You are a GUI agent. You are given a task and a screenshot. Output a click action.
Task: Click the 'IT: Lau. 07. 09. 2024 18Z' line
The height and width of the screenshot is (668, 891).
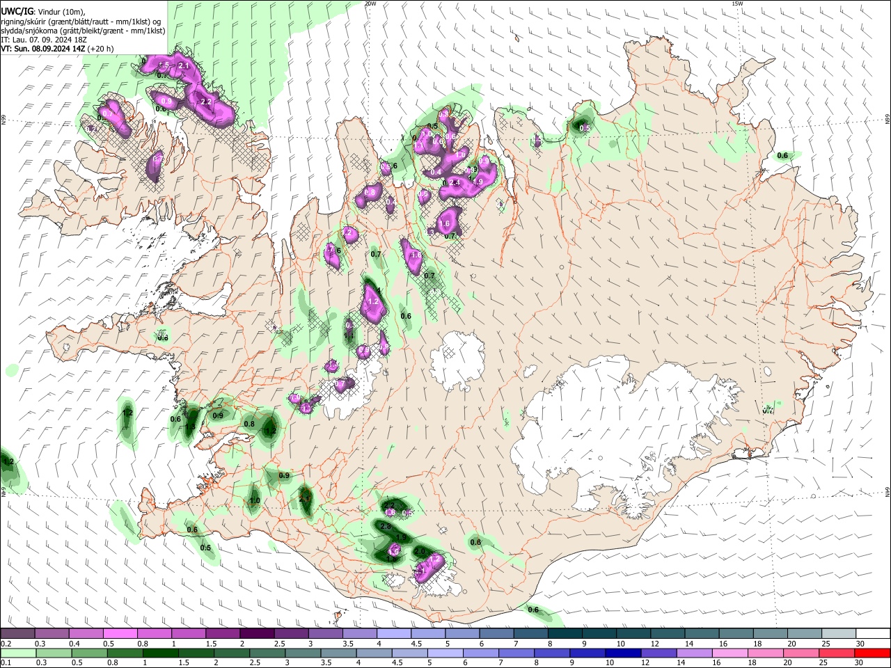pos(45,40)
